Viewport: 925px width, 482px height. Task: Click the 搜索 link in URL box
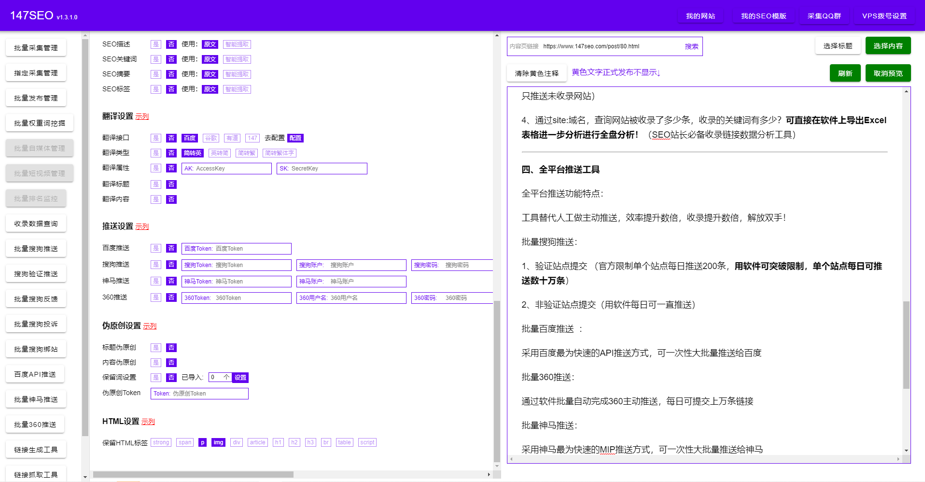pyautogui.click(x=691, y=46)
